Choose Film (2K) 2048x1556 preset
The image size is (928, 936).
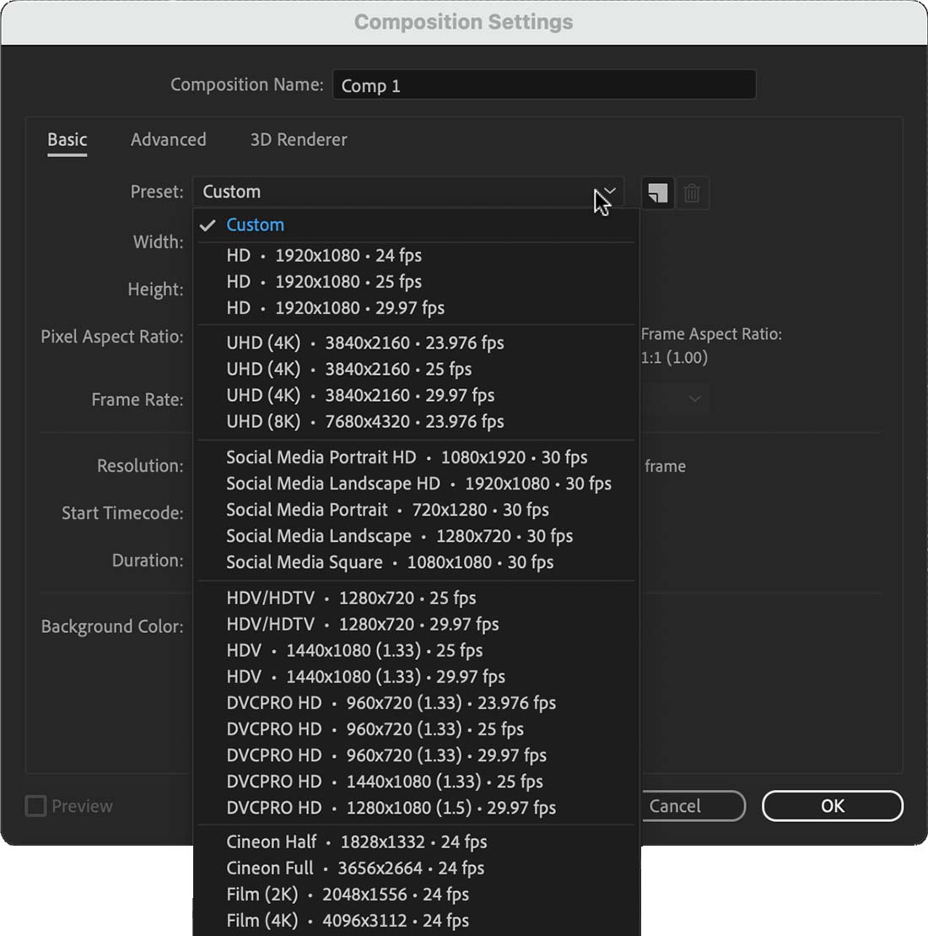pos(416,895)
